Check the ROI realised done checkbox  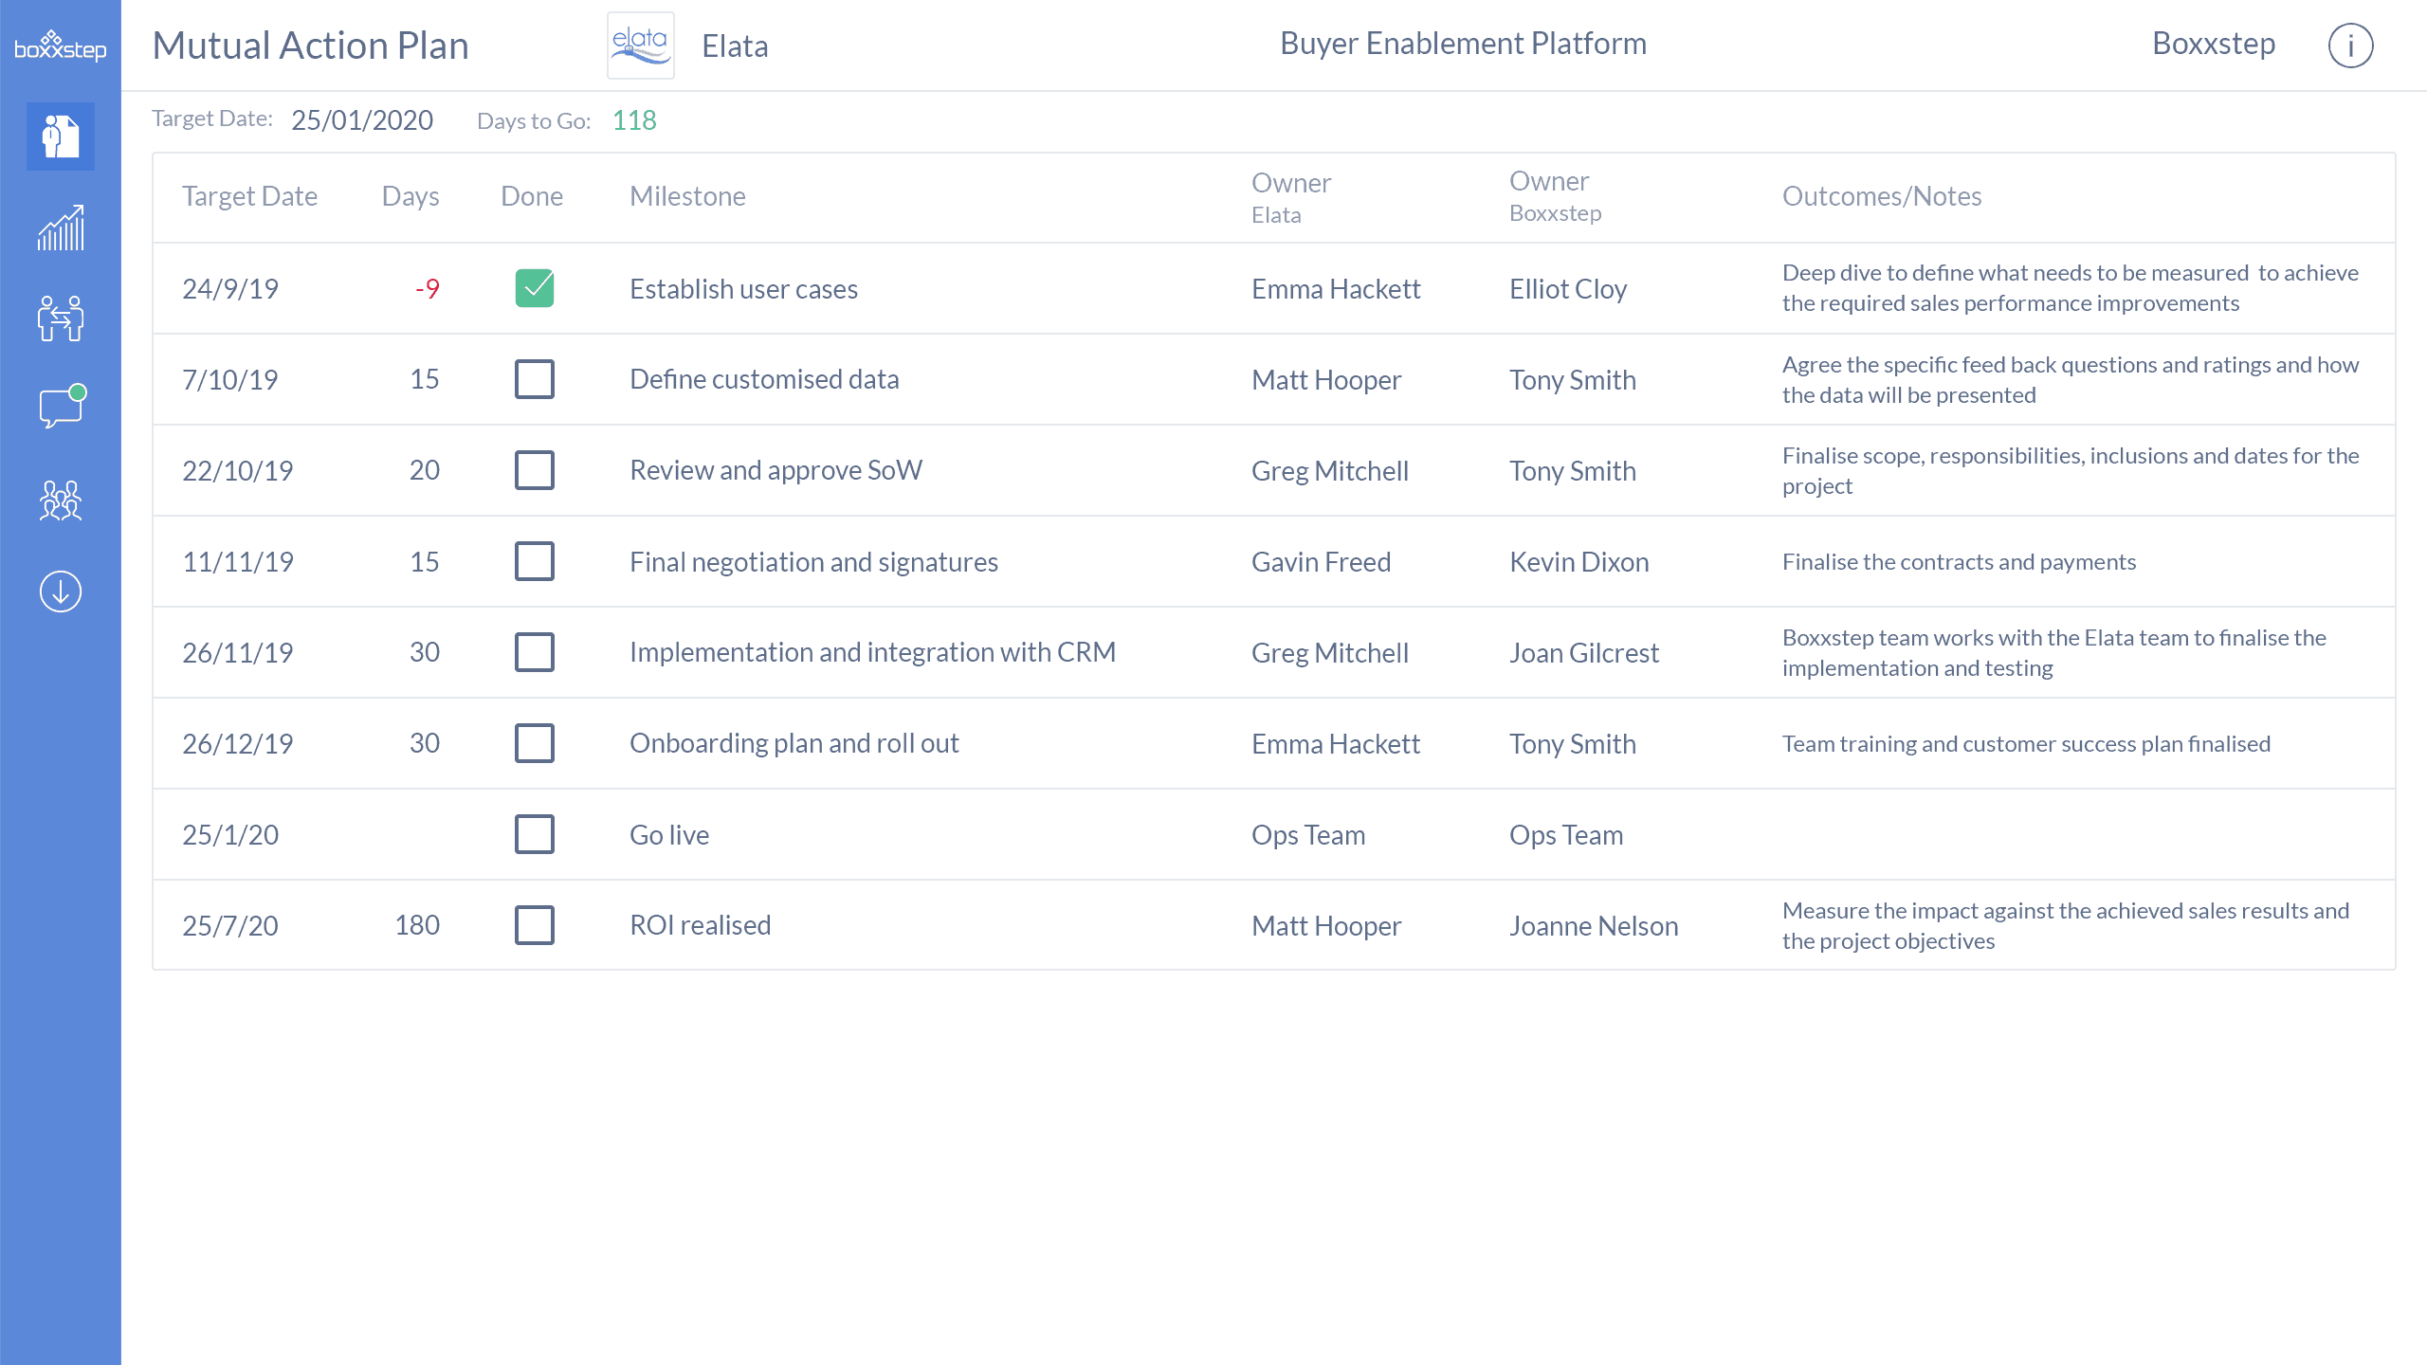(x=534, y=925)
